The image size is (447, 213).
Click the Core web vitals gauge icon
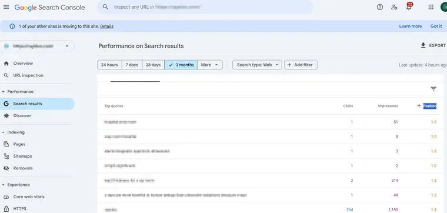pyautogui.click(x=6, y=197)
